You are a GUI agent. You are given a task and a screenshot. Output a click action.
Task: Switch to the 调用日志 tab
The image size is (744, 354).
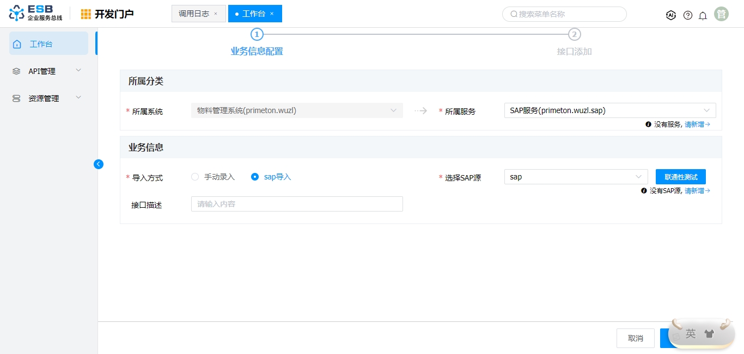pos(193,14)
